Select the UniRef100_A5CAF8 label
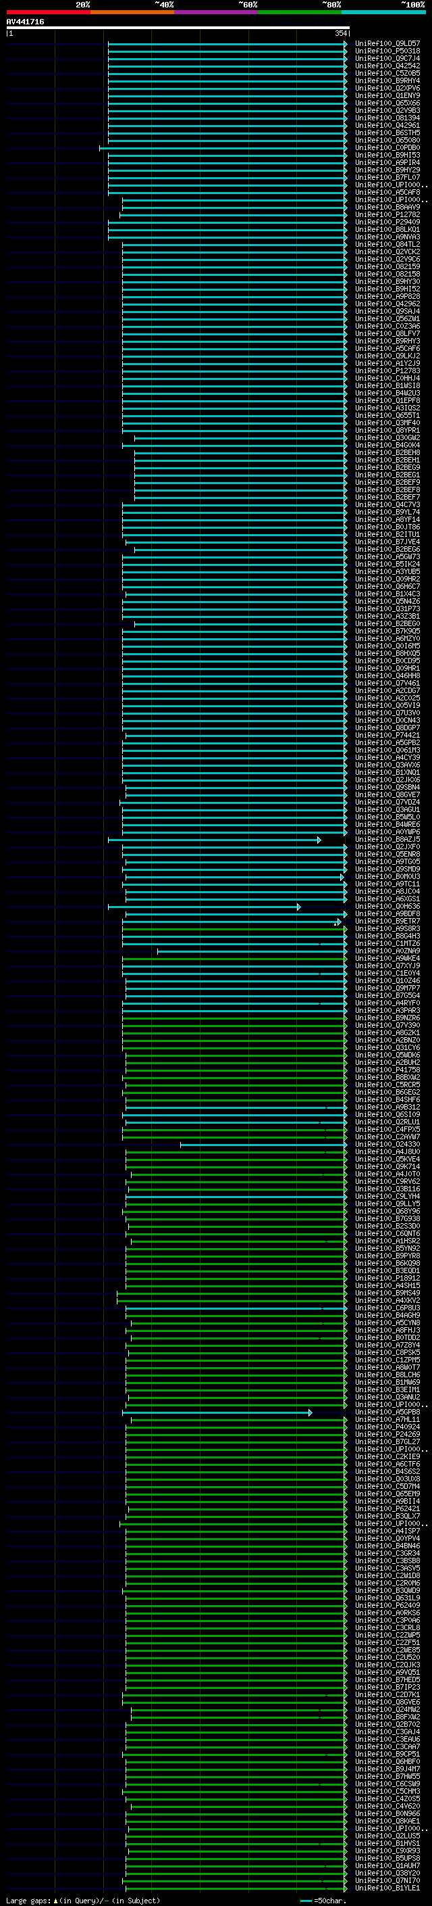 (x=387, y=193)
